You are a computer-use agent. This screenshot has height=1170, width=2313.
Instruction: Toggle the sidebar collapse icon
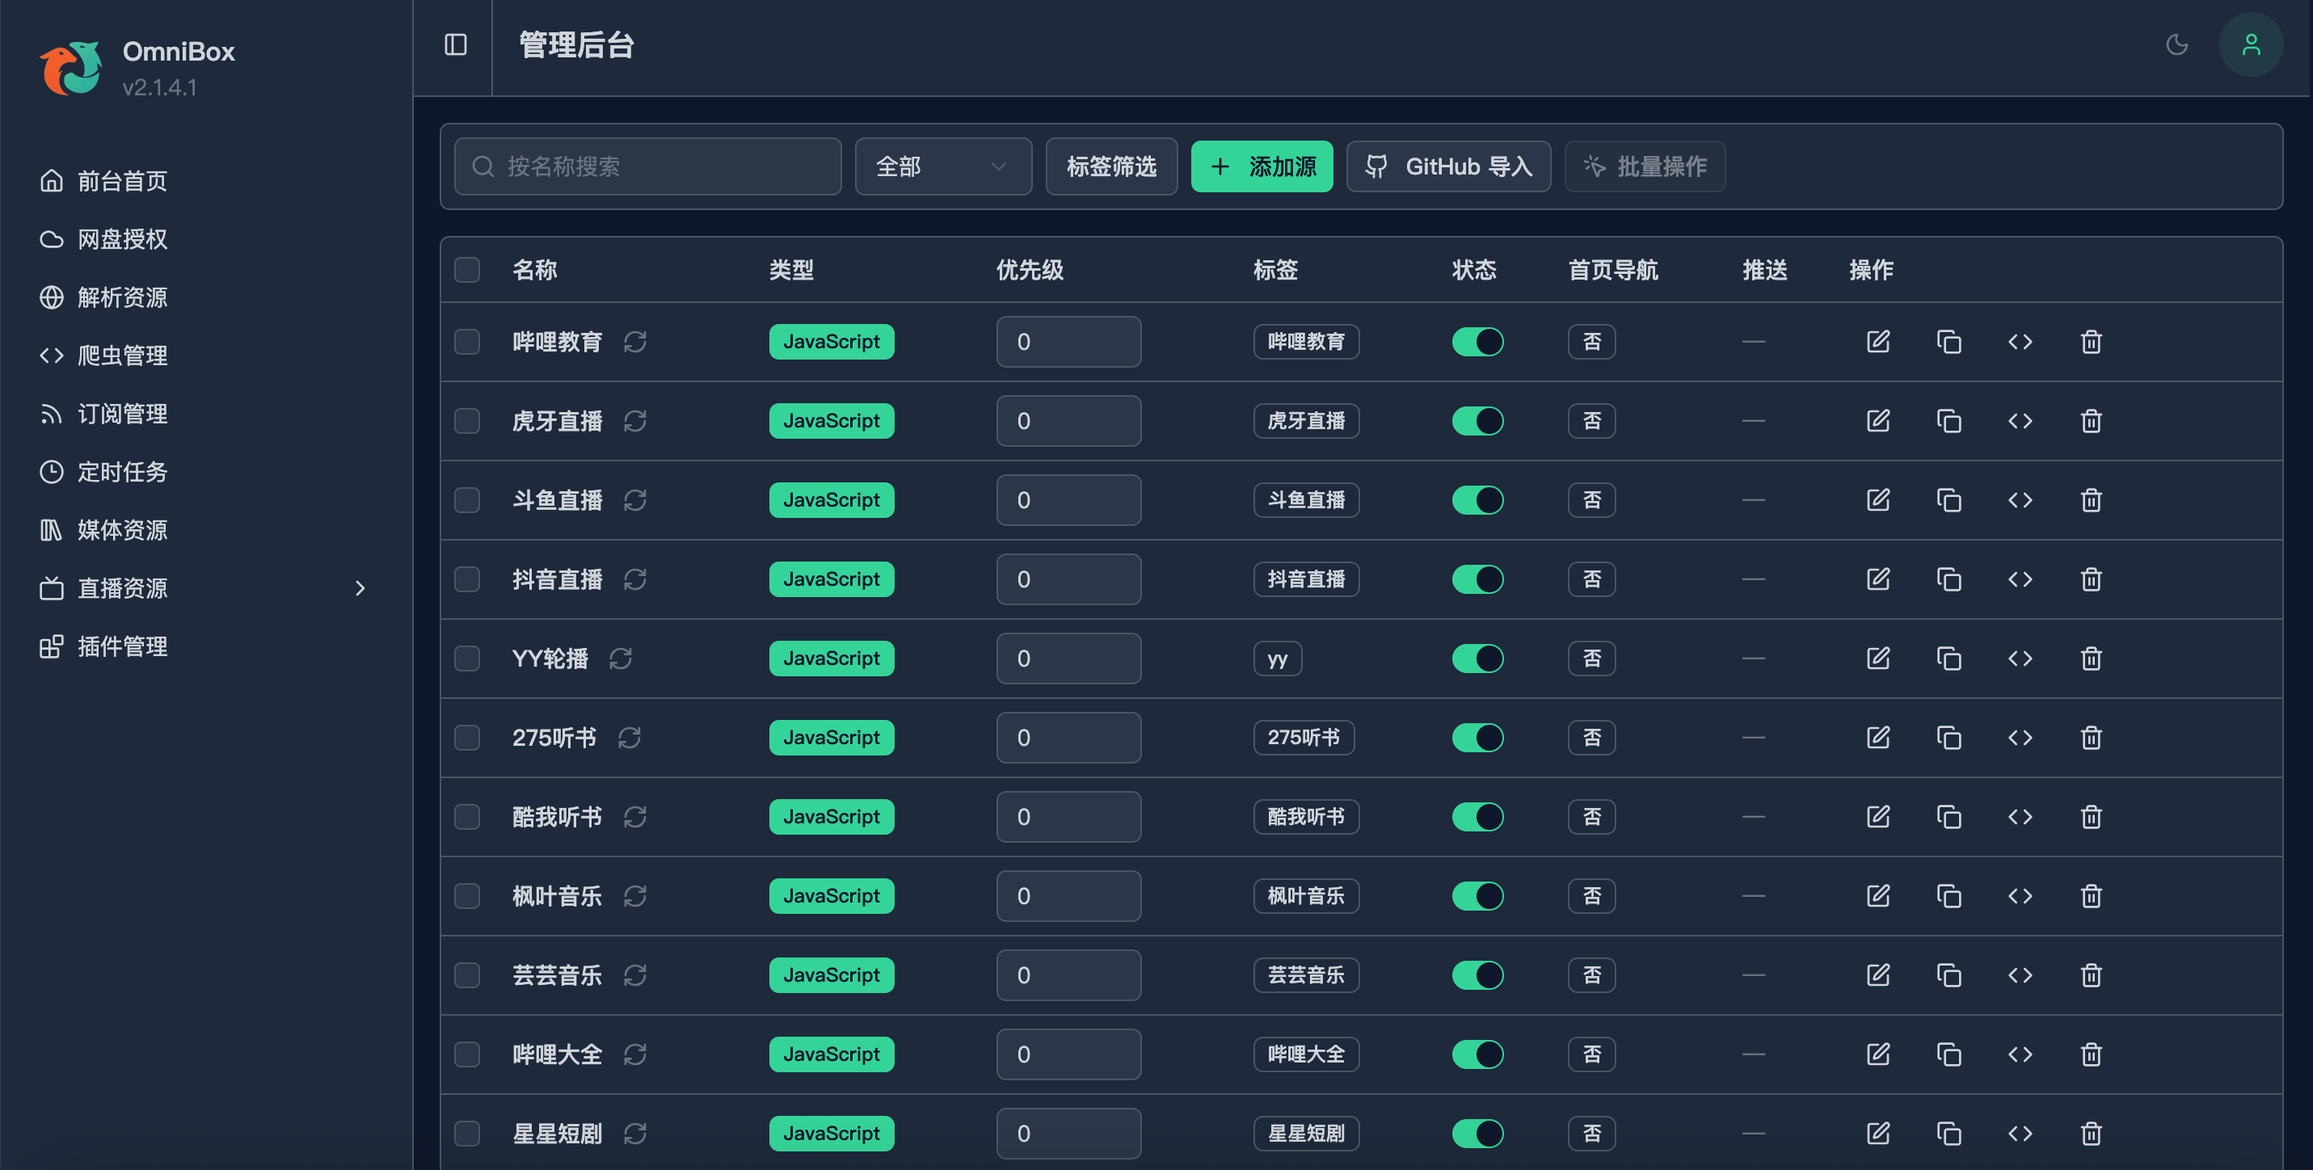click(455, 45)
